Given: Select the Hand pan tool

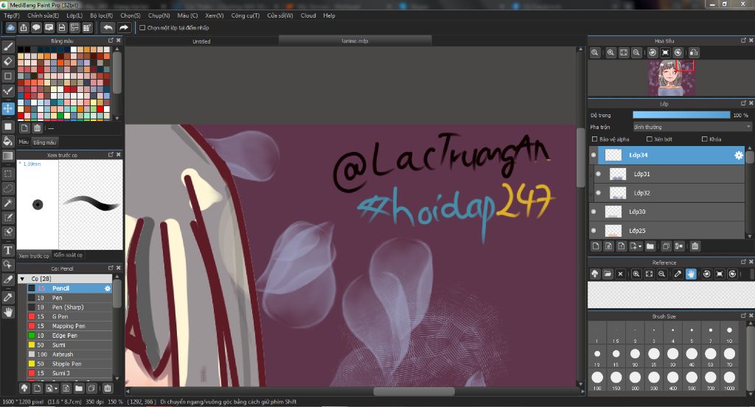Looking at the screenshot, I should [7, 313].
